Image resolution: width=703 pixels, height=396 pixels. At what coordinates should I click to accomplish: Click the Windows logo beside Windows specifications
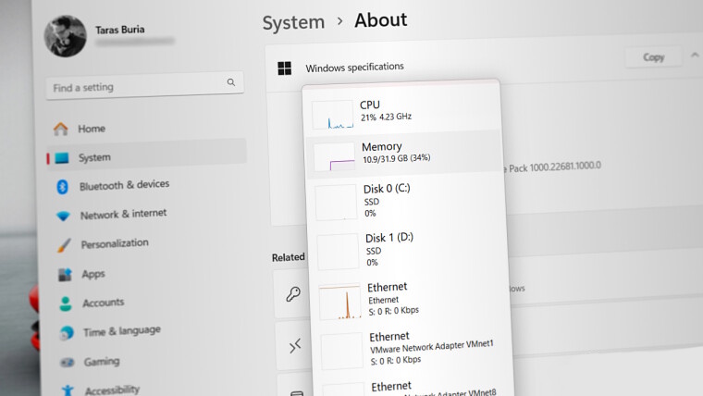pos(285,68)
